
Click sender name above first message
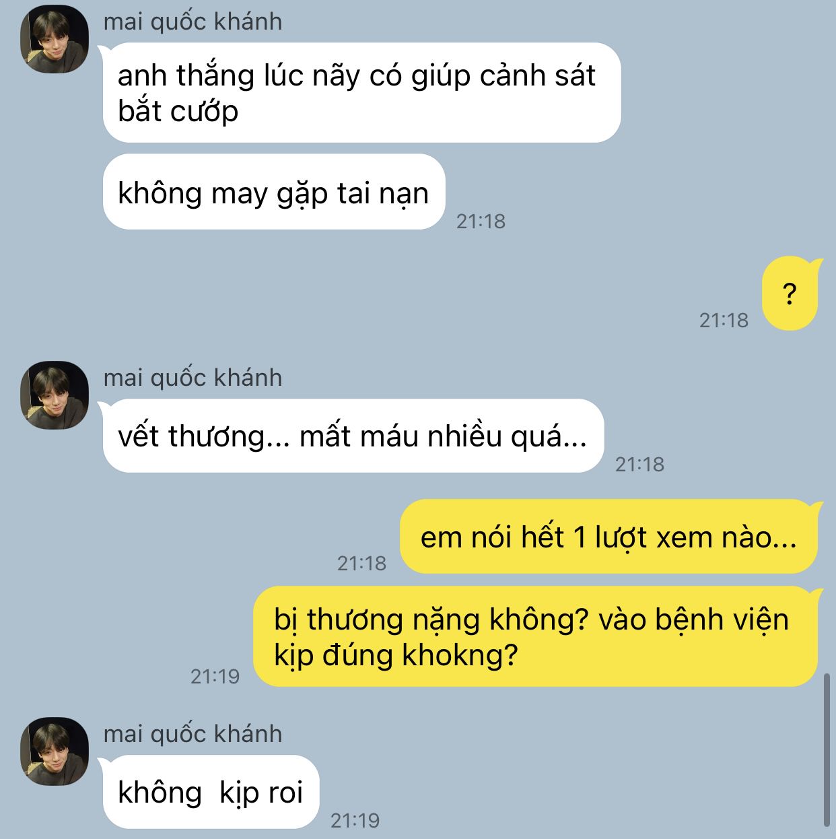tap(193, 22)
